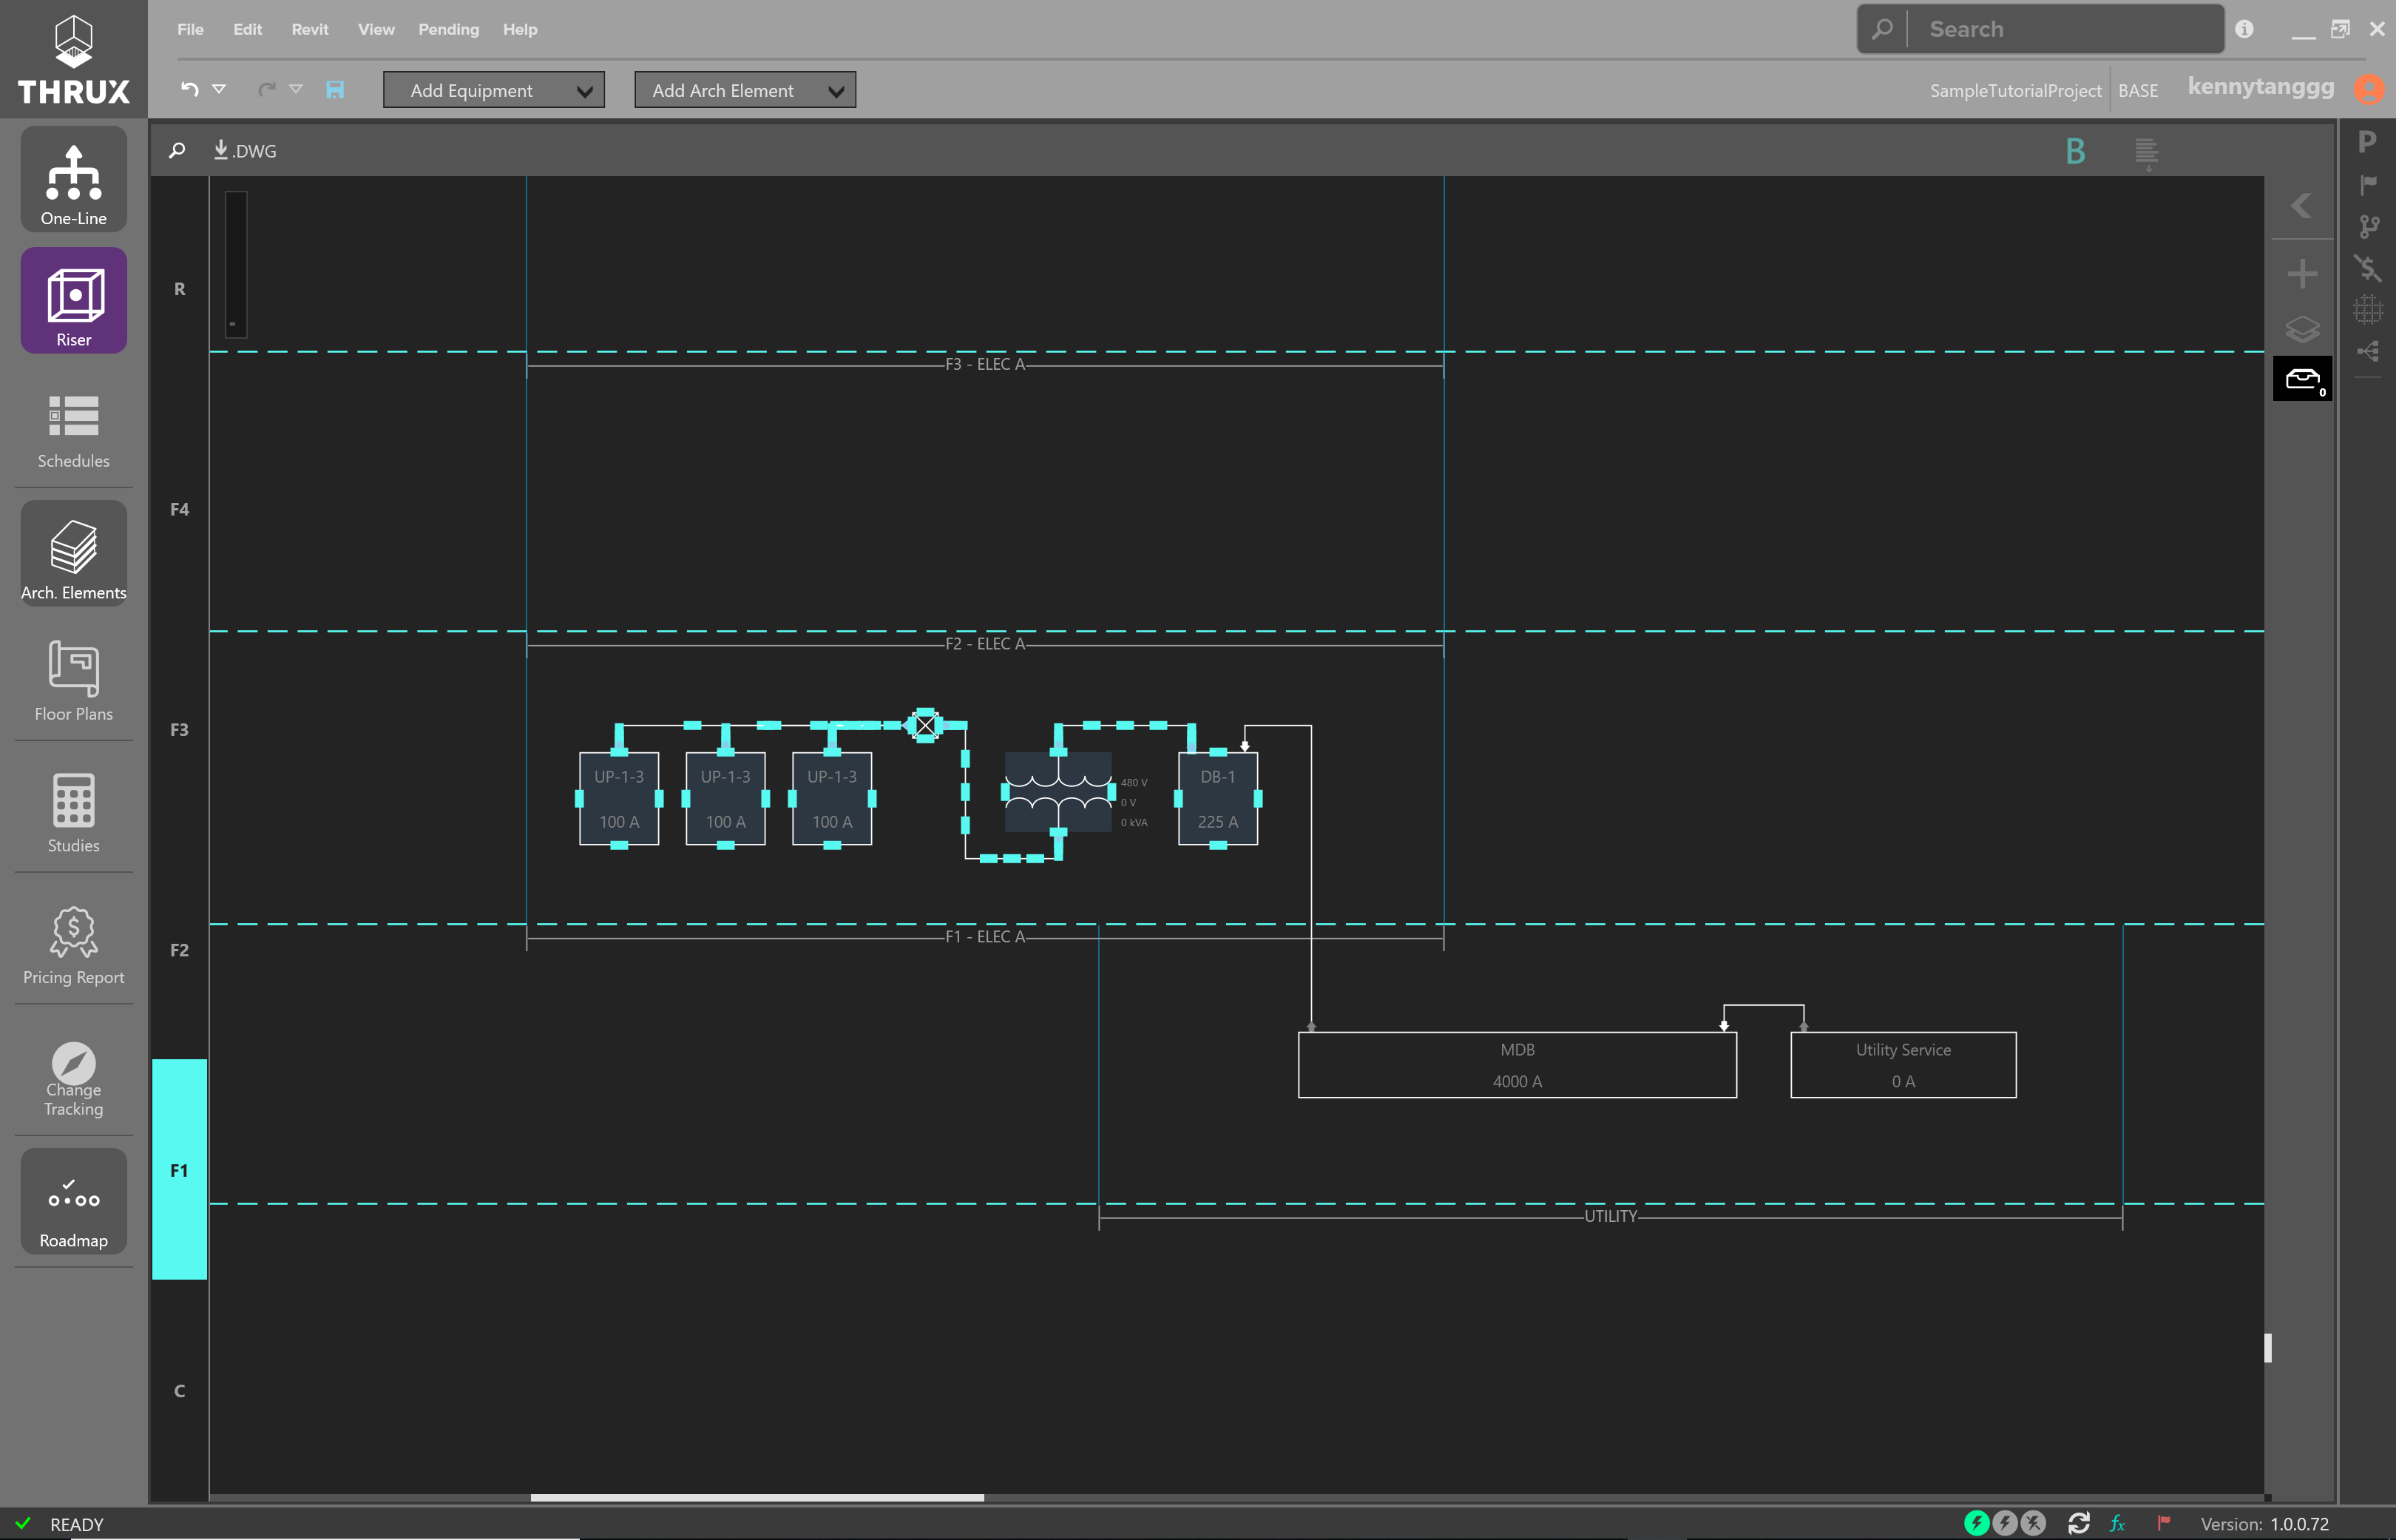Open the Pending menu
Viewport: 2396px width, 1540px height.
(449, 29)
